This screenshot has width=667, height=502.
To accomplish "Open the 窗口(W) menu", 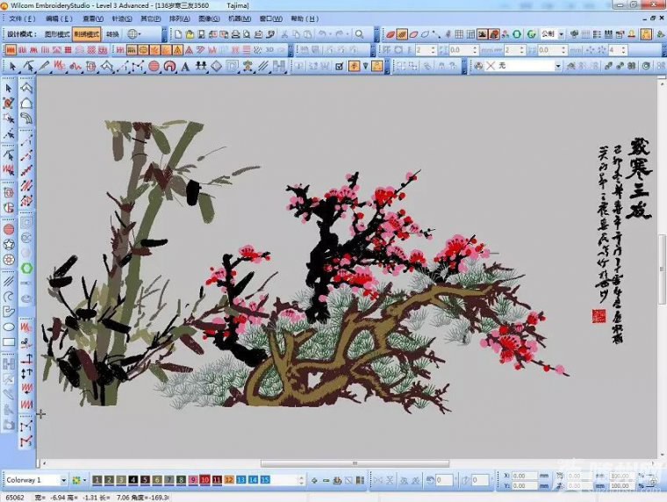I will [x=271, y=18].
